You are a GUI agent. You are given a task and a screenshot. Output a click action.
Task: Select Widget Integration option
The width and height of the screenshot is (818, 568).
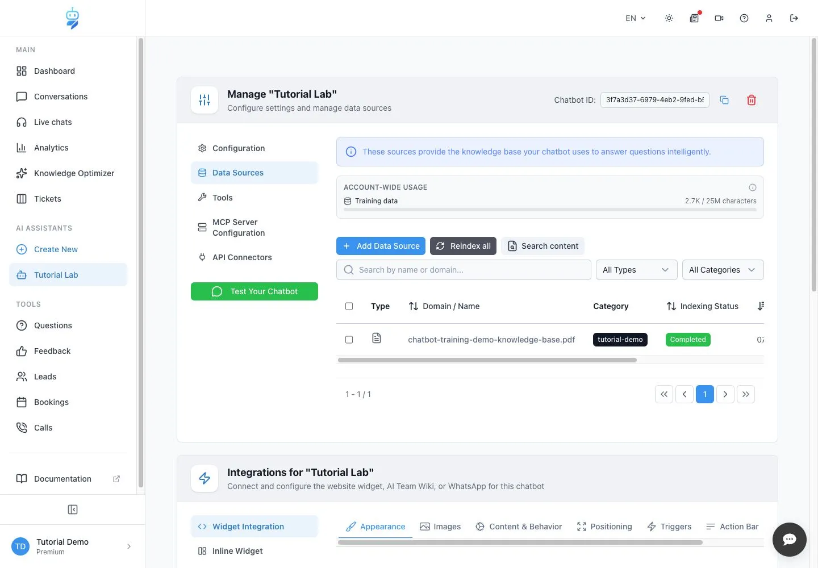point(254,527)
